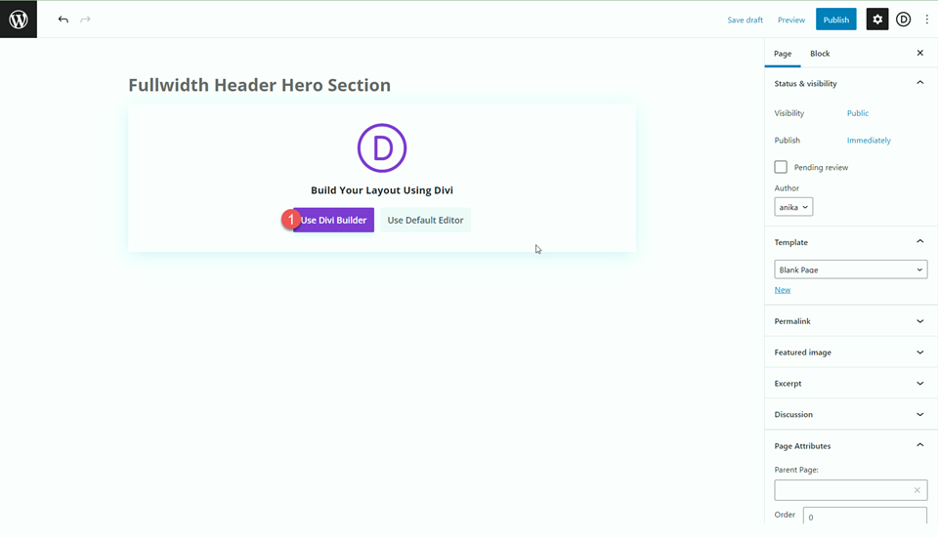Click the New template link
The image size is (938, 538).
[x=783, y=290]
